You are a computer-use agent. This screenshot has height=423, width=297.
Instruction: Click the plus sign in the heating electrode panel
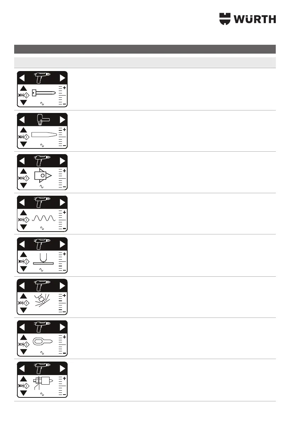64,254
